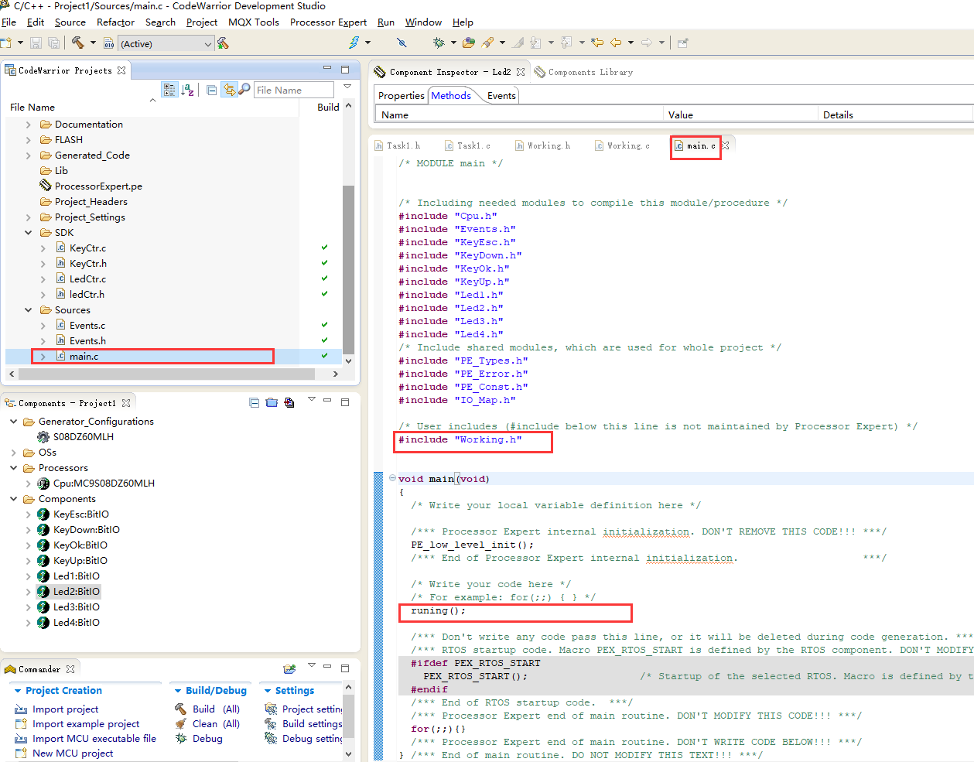
Task: Click the Search magnifier in Projects panel
Action: click(x=244, y=90)
